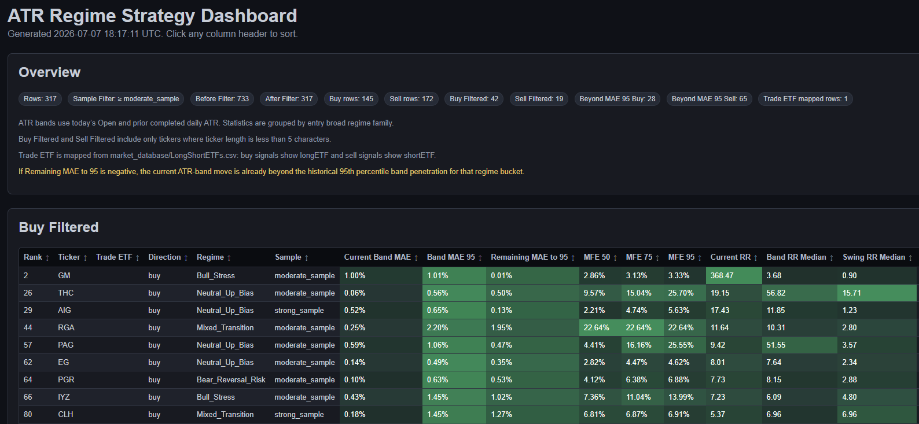The height and width of the screenshot is (424, 919).
Task: Sort table by Ticker column header
Action: pos(72,257)
